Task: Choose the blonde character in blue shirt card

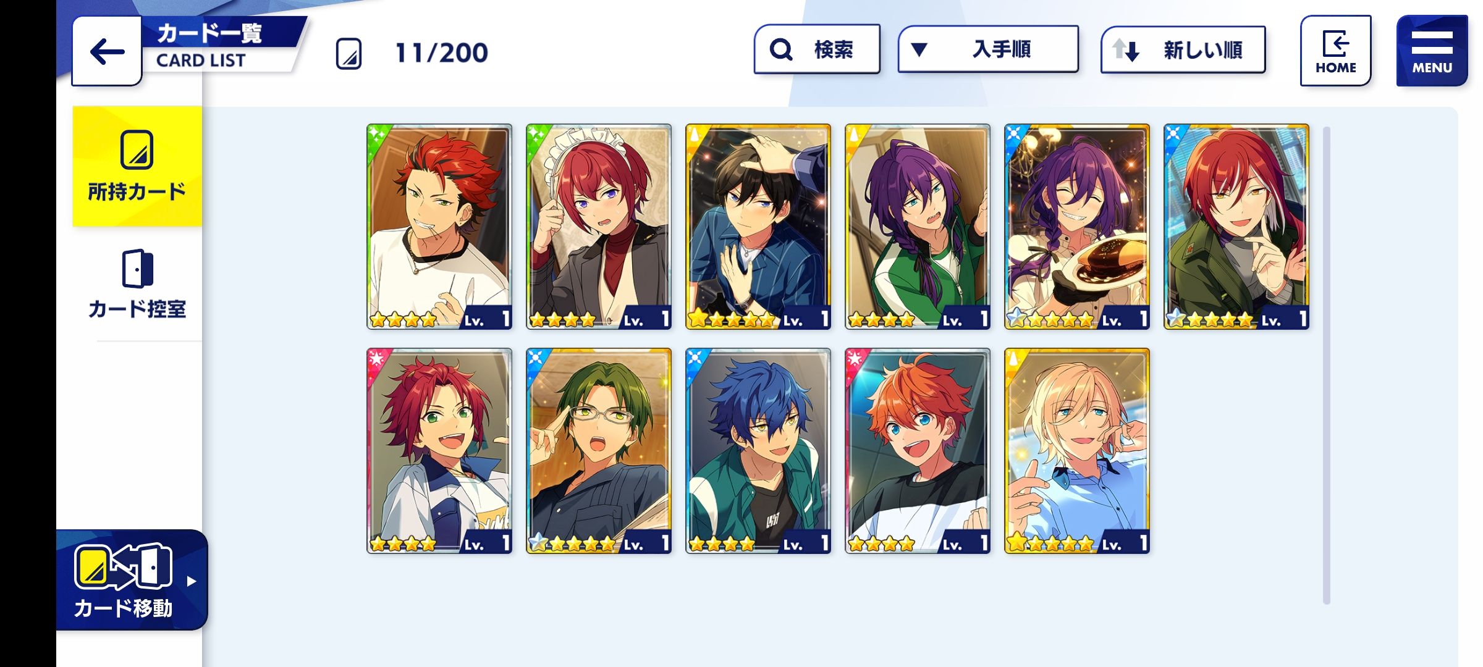Action: pyautogui.click(x=1077, y=451)
